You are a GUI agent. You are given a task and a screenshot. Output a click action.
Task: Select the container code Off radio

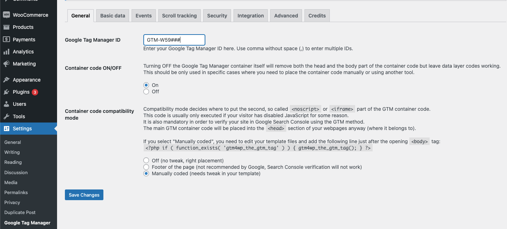tap(146, 92)
